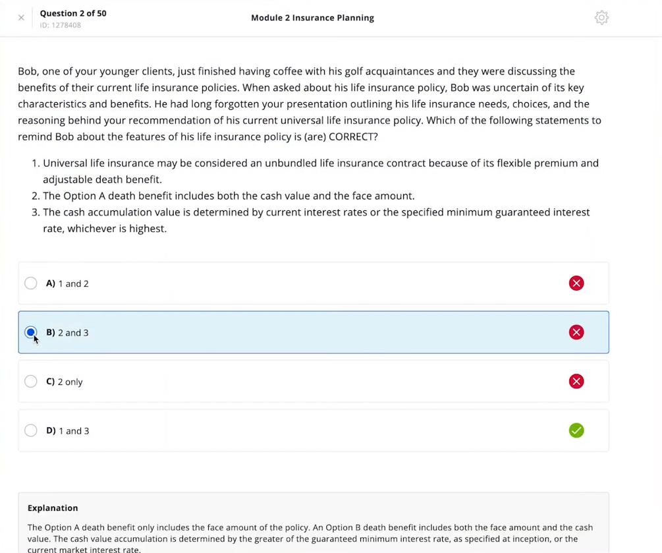Click the Module 2 Insurance Planning title
662x553 pixels.
pos(312,18)
